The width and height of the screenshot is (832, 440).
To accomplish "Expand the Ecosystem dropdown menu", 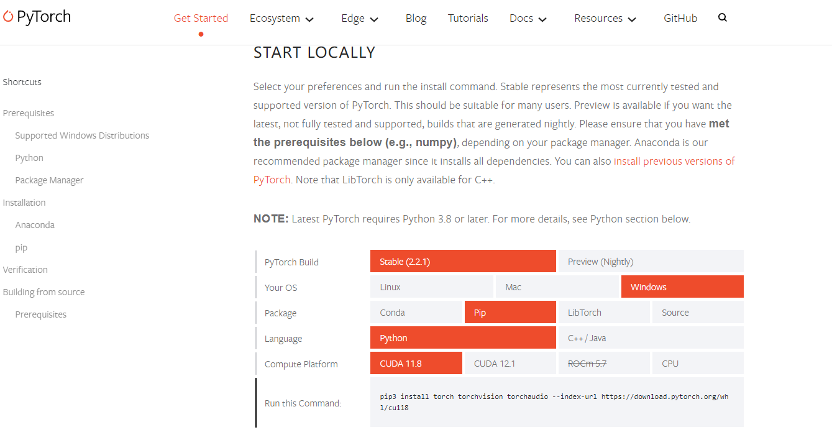I will tap(281, 19).
